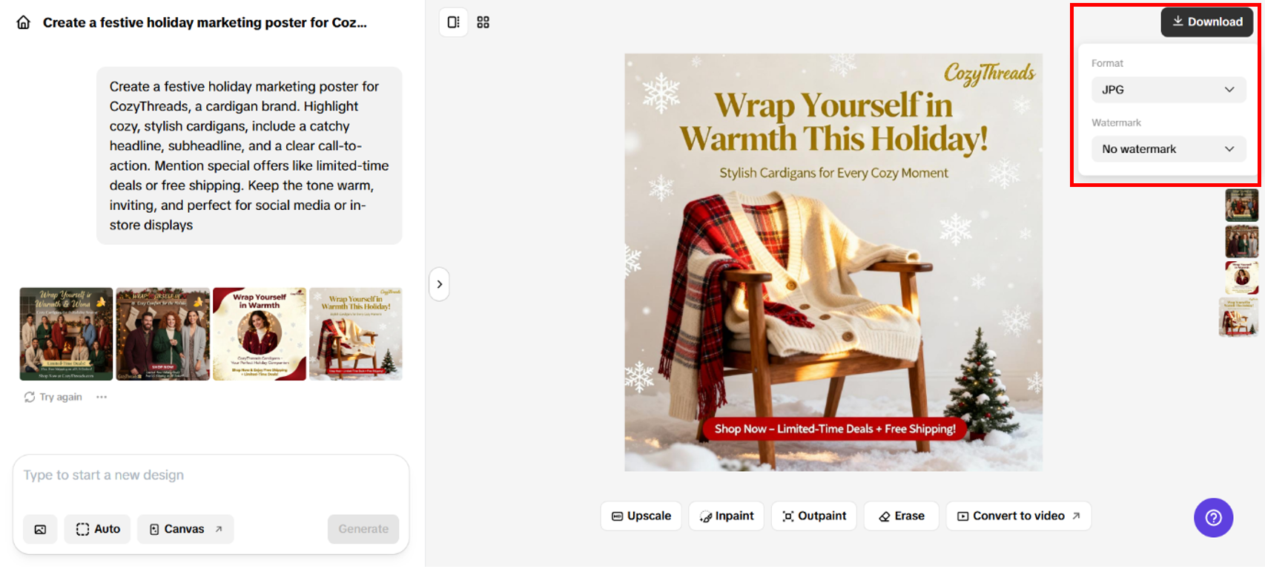Select the Inpaint tool
Viewport: 1265px width, 569px height.
click(727, 516)
